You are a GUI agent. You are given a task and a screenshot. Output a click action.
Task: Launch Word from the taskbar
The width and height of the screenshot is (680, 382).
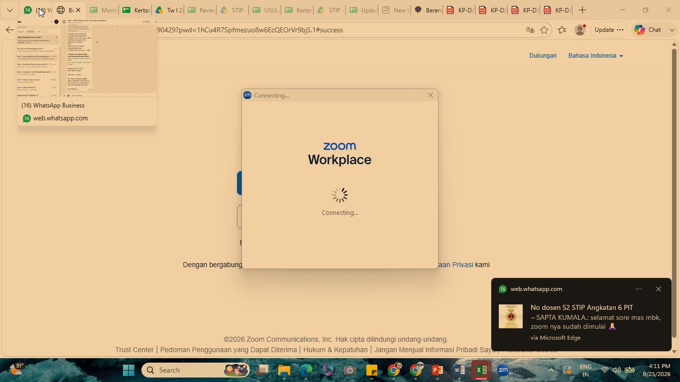pos(459,370)
